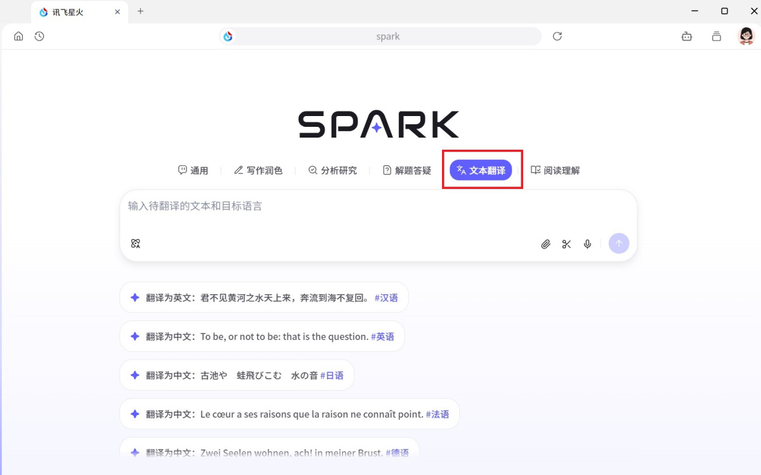Image resolution: width=761 pixels, height=475 pixels.
Task: Click the paperclip attachment icon
Action: pyautogui.click(x=545, y=244)
